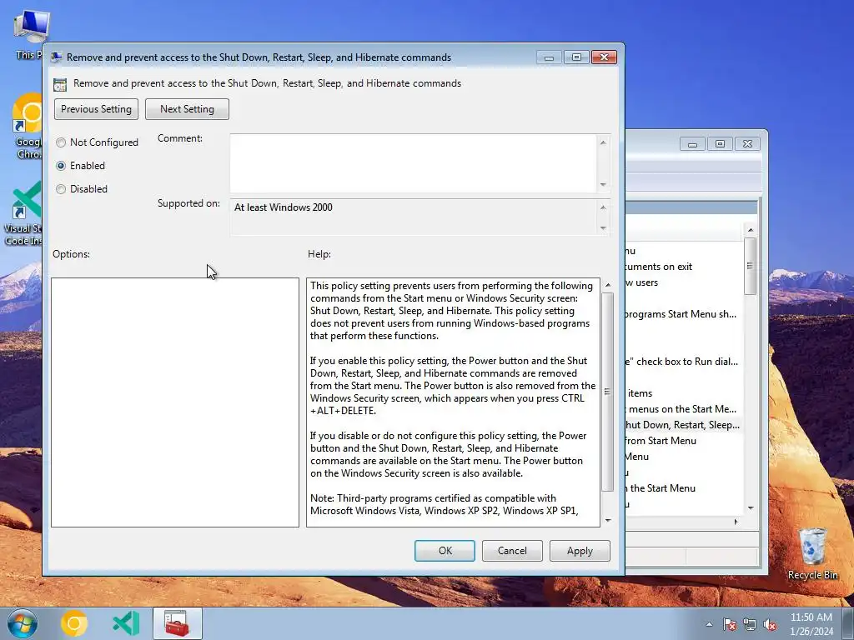Click background window list scroll down arrow
Viewport: 854px width, 640px height.
(x=751, y=507)
